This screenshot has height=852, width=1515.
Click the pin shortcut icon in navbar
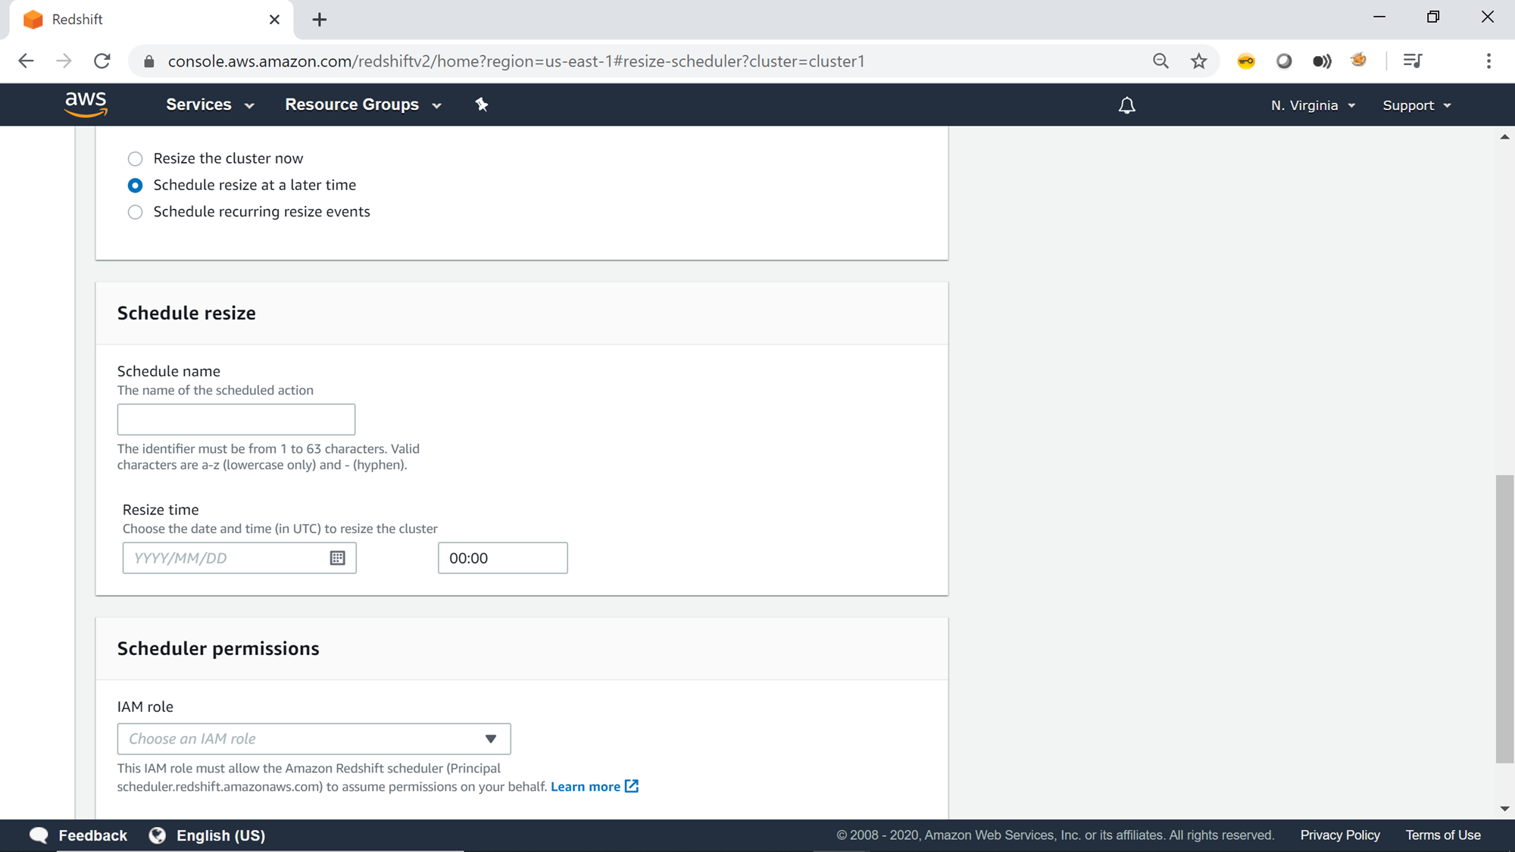pyautogui.click(x=482, y=105)
